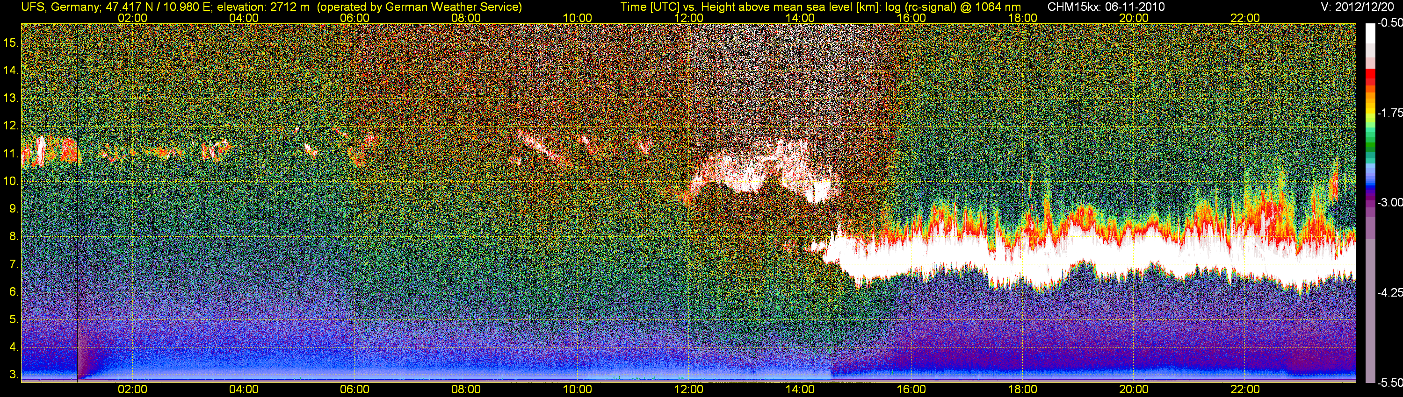Click the bottom axis time label '14:00'
This screenshot has height=397, width=1403.
point(800,390)
